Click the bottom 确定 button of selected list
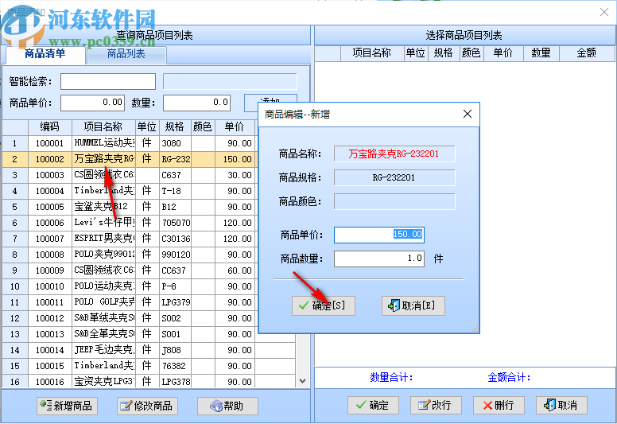The height and width of the screenshot is (424, 617). 373,405
